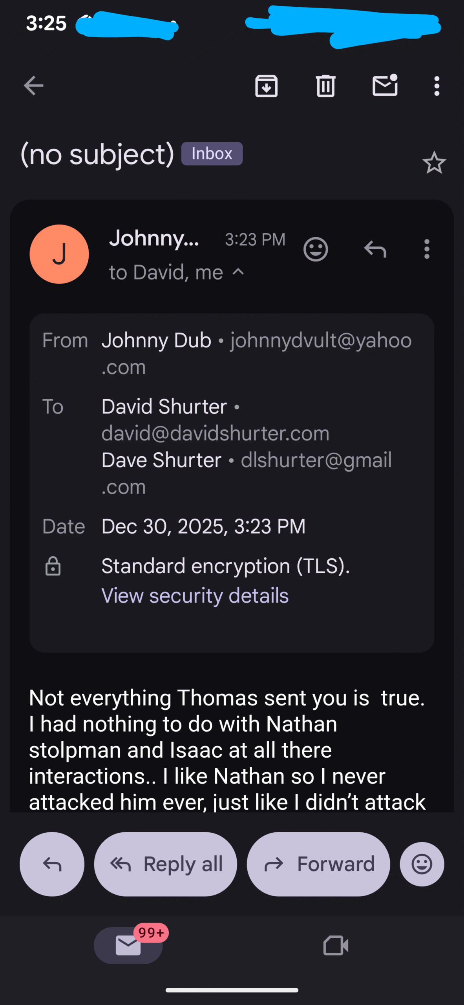Open message options three-dot menu
The height and width of the screenshot is (1005, 464).
[x=427, y=249]
